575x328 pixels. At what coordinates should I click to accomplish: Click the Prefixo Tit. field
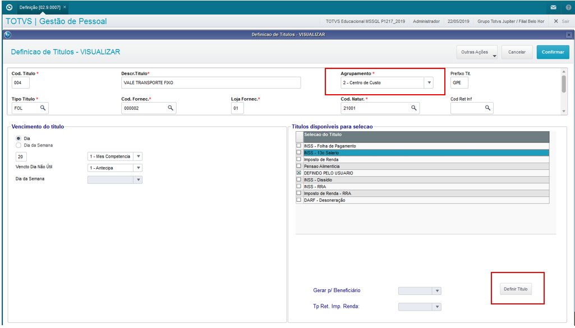click(459, 82)
